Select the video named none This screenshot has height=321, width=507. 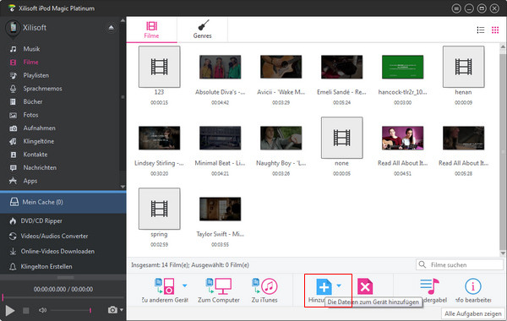tap(341, 138)
